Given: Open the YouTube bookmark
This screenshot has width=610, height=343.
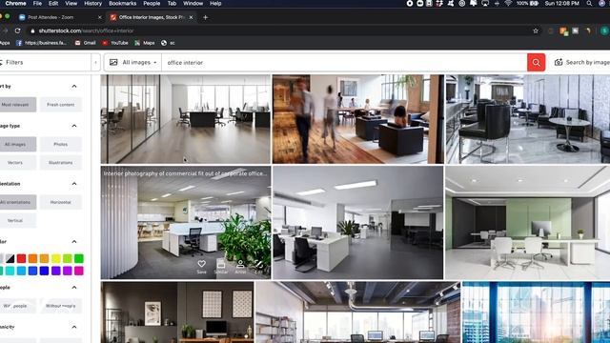Looking at the screenshot, I should [x=115, y=43].
